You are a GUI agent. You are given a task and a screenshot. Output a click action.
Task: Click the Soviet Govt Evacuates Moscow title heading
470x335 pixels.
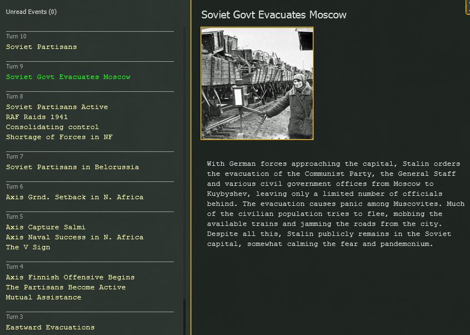(x=274, y=14)
